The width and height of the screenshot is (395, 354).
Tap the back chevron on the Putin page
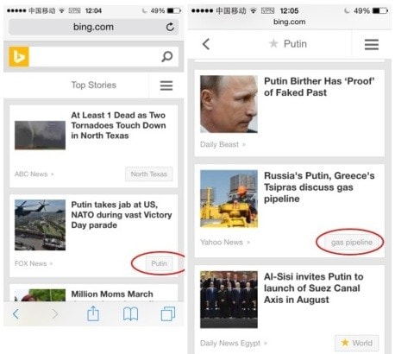[206, 44]
